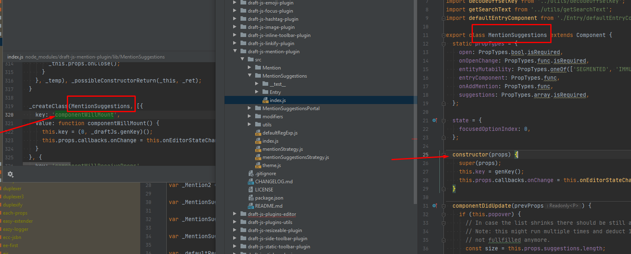Viewport: 631px width, 254px height.
Task: Collapse the static propTypes block fold marker
Action: [x=443, y=43]
